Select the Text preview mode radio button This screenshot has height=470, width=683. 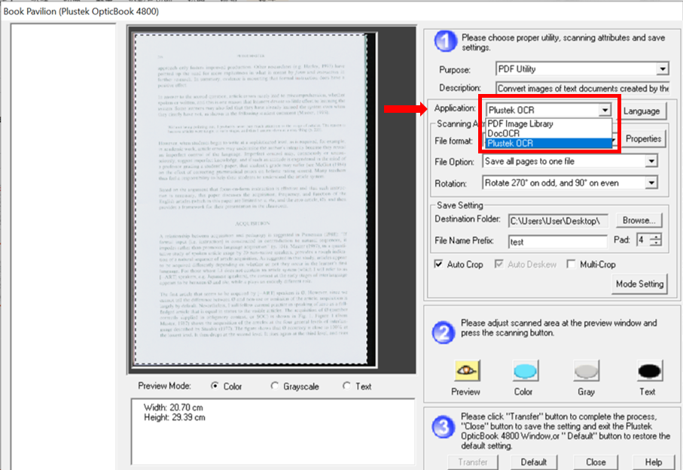point(346,387)
